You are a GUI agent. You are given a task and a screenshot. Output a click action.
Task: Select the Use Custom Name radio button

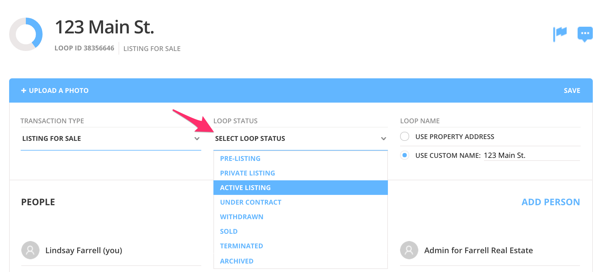pyautogui.click(x=405, y=155)
